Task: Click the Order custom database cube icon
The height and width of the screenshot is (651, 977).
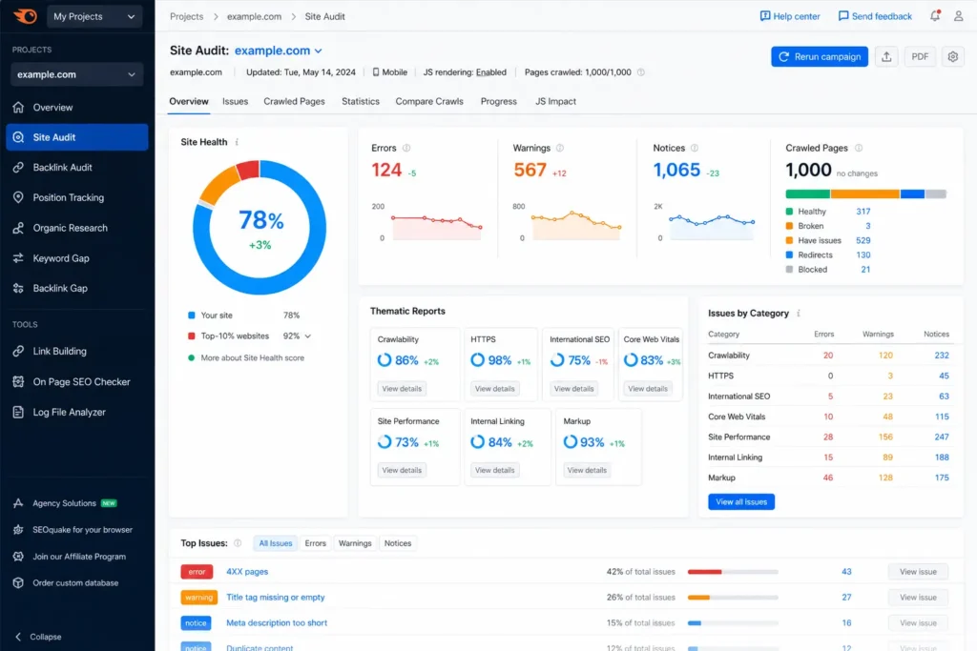Action: [x=18, y=583]
